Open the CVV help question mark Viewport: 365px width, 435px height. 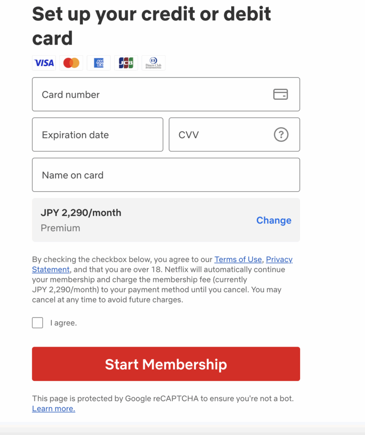[x=281, y=135]
